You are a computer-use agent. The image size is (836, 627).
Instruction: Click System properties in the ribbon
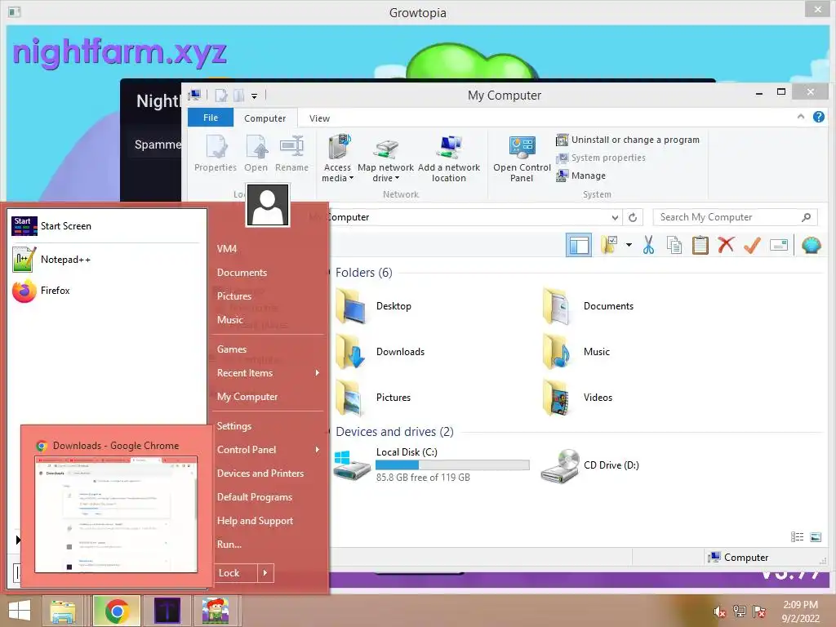point(601,158)
